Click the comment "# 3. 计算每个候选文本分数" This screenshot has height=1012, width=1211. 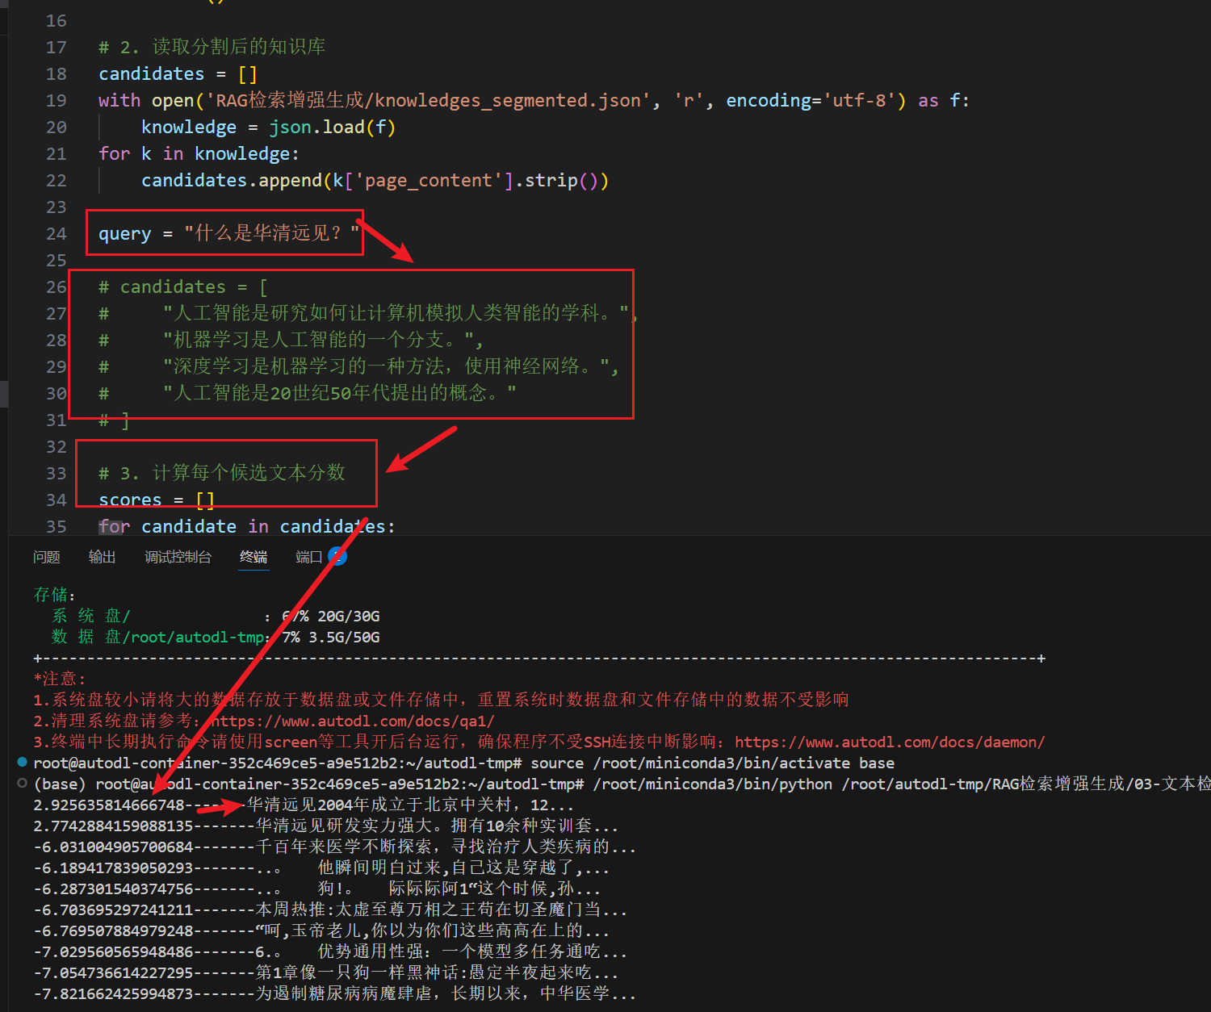pos(222,473)
